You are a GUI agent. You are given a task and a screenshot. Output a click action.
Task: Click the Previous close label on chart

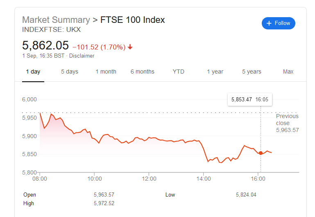pos(287,119)
